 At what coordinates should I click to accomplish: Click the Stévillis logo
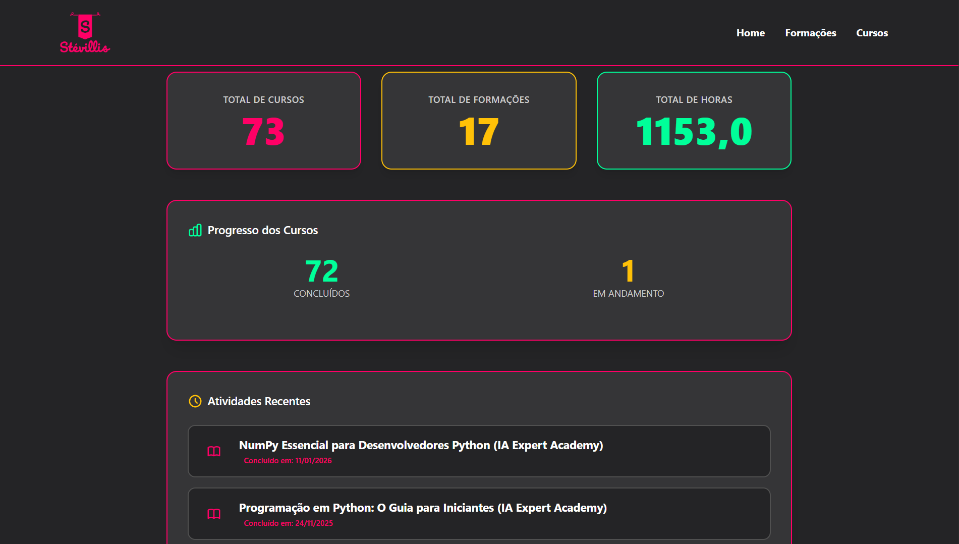(x=85, y=33)
